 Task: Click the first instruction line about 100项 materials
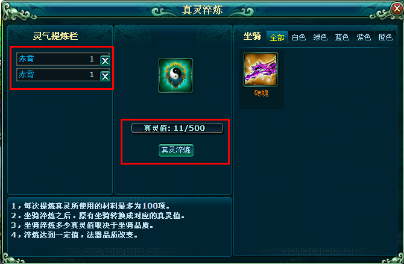(x=90, y=206)
